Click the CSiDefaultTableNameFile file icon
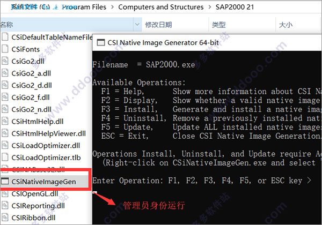Viewport: 322px width, 225px height. [x=5, y=37]
